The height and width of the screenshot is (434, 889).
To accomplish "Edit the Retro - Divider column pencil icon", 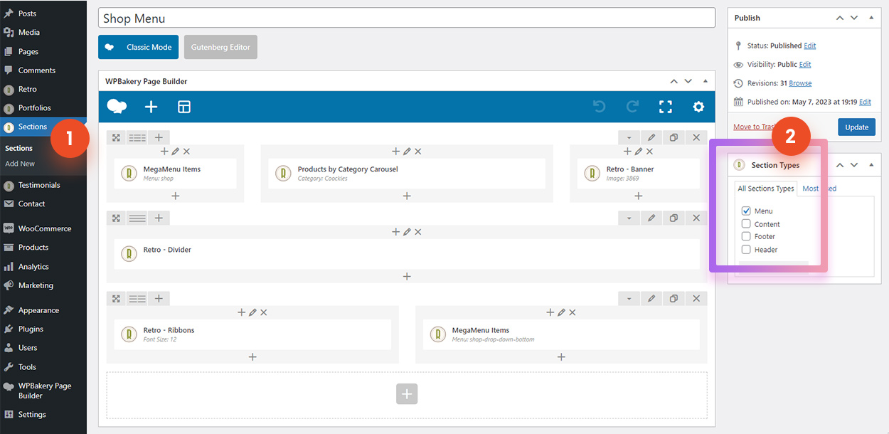I will click(407, 232).
